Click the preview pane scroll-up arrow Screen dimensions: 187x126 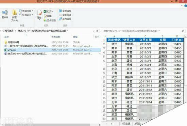186,36
